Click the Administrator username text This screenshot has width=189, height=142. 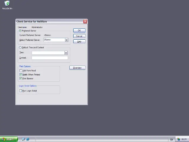(x=37, y=27)
